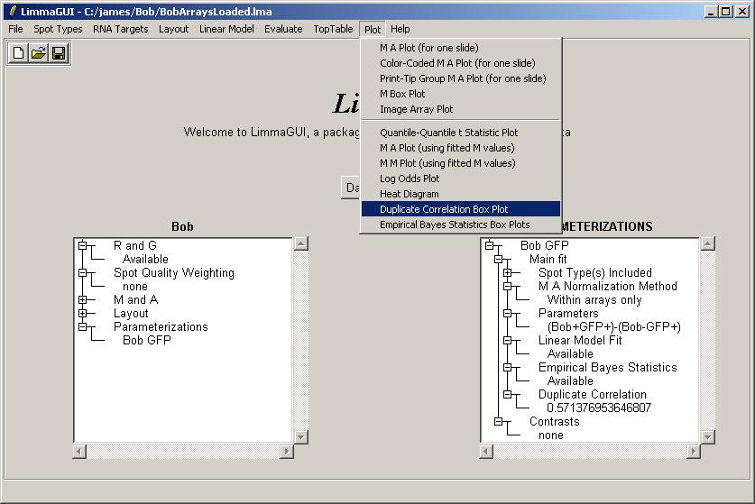Choose Log Odds Plot option
755x504 pixels.
pyautogui.click(x=410, y=179)
